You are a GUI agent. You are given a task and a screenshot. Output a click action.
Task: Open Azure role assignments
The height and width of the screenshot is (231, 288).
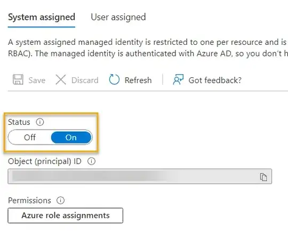[x=66, y=216]
